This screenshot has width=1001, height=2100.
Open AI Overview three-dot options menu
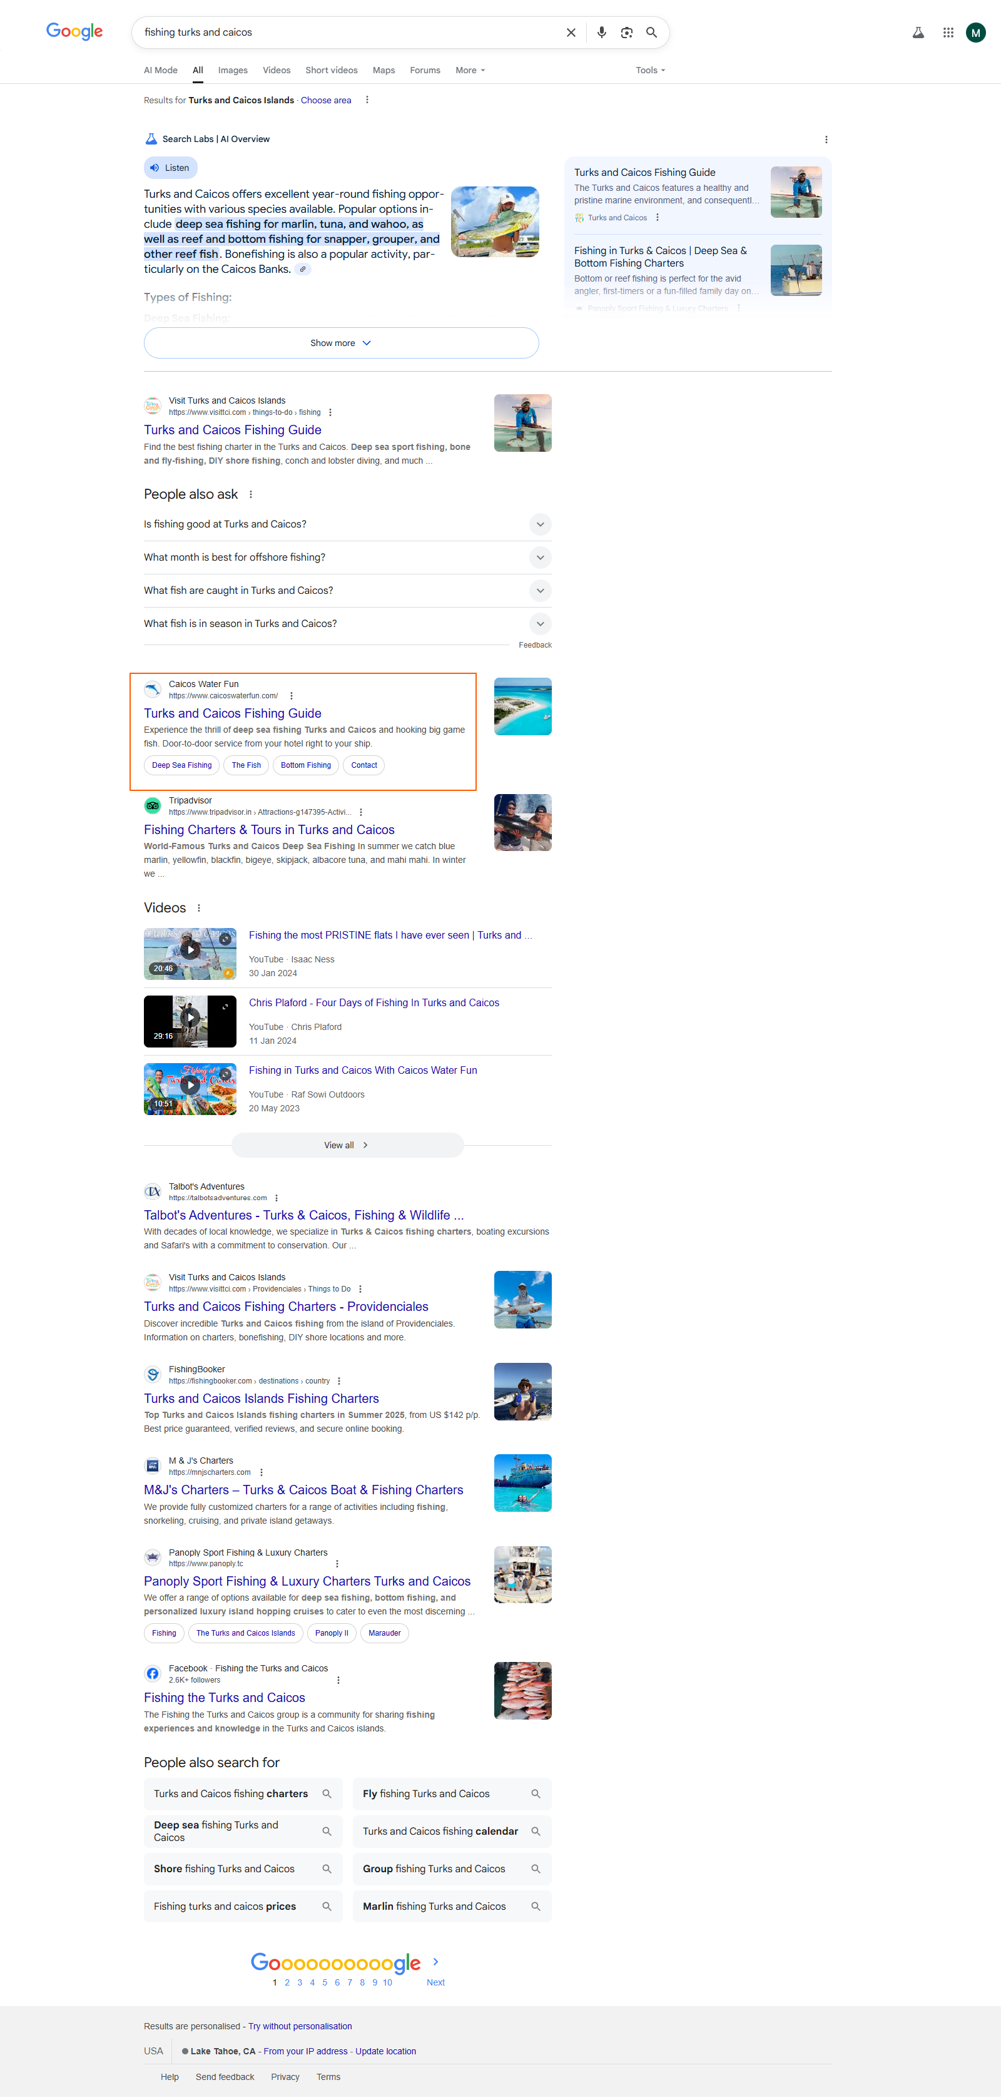[x=826, y=140]
